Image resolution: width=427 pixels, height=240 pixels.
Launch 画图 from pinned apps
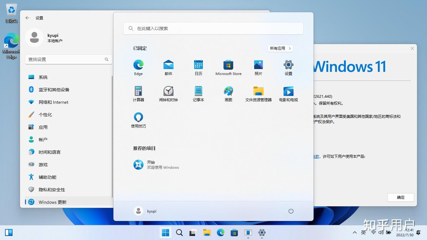coord(228,93)
